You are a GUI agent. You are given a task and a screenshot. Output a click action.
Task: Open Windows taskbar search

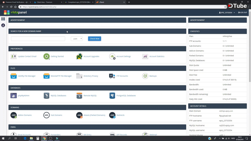(9, 138)
